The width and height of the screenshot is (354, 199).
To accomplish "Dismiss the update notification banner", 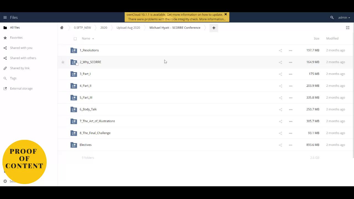I will pos(225,14).
